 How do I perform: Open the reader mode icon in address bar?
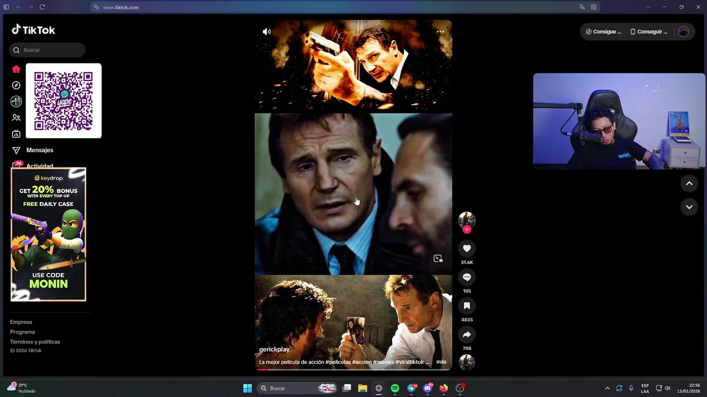click(594, 7)
